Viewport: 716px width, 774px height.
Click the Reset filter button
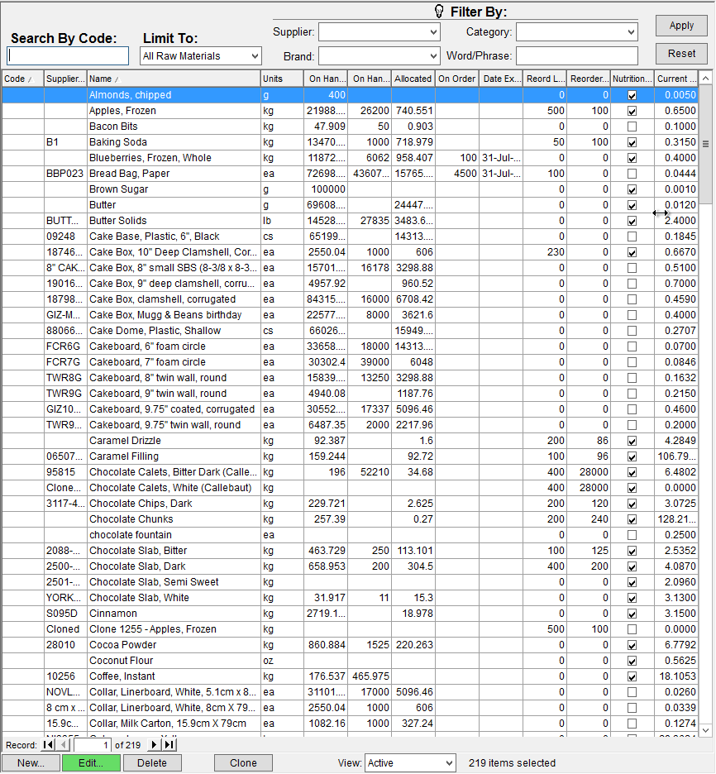pos(681,54)
